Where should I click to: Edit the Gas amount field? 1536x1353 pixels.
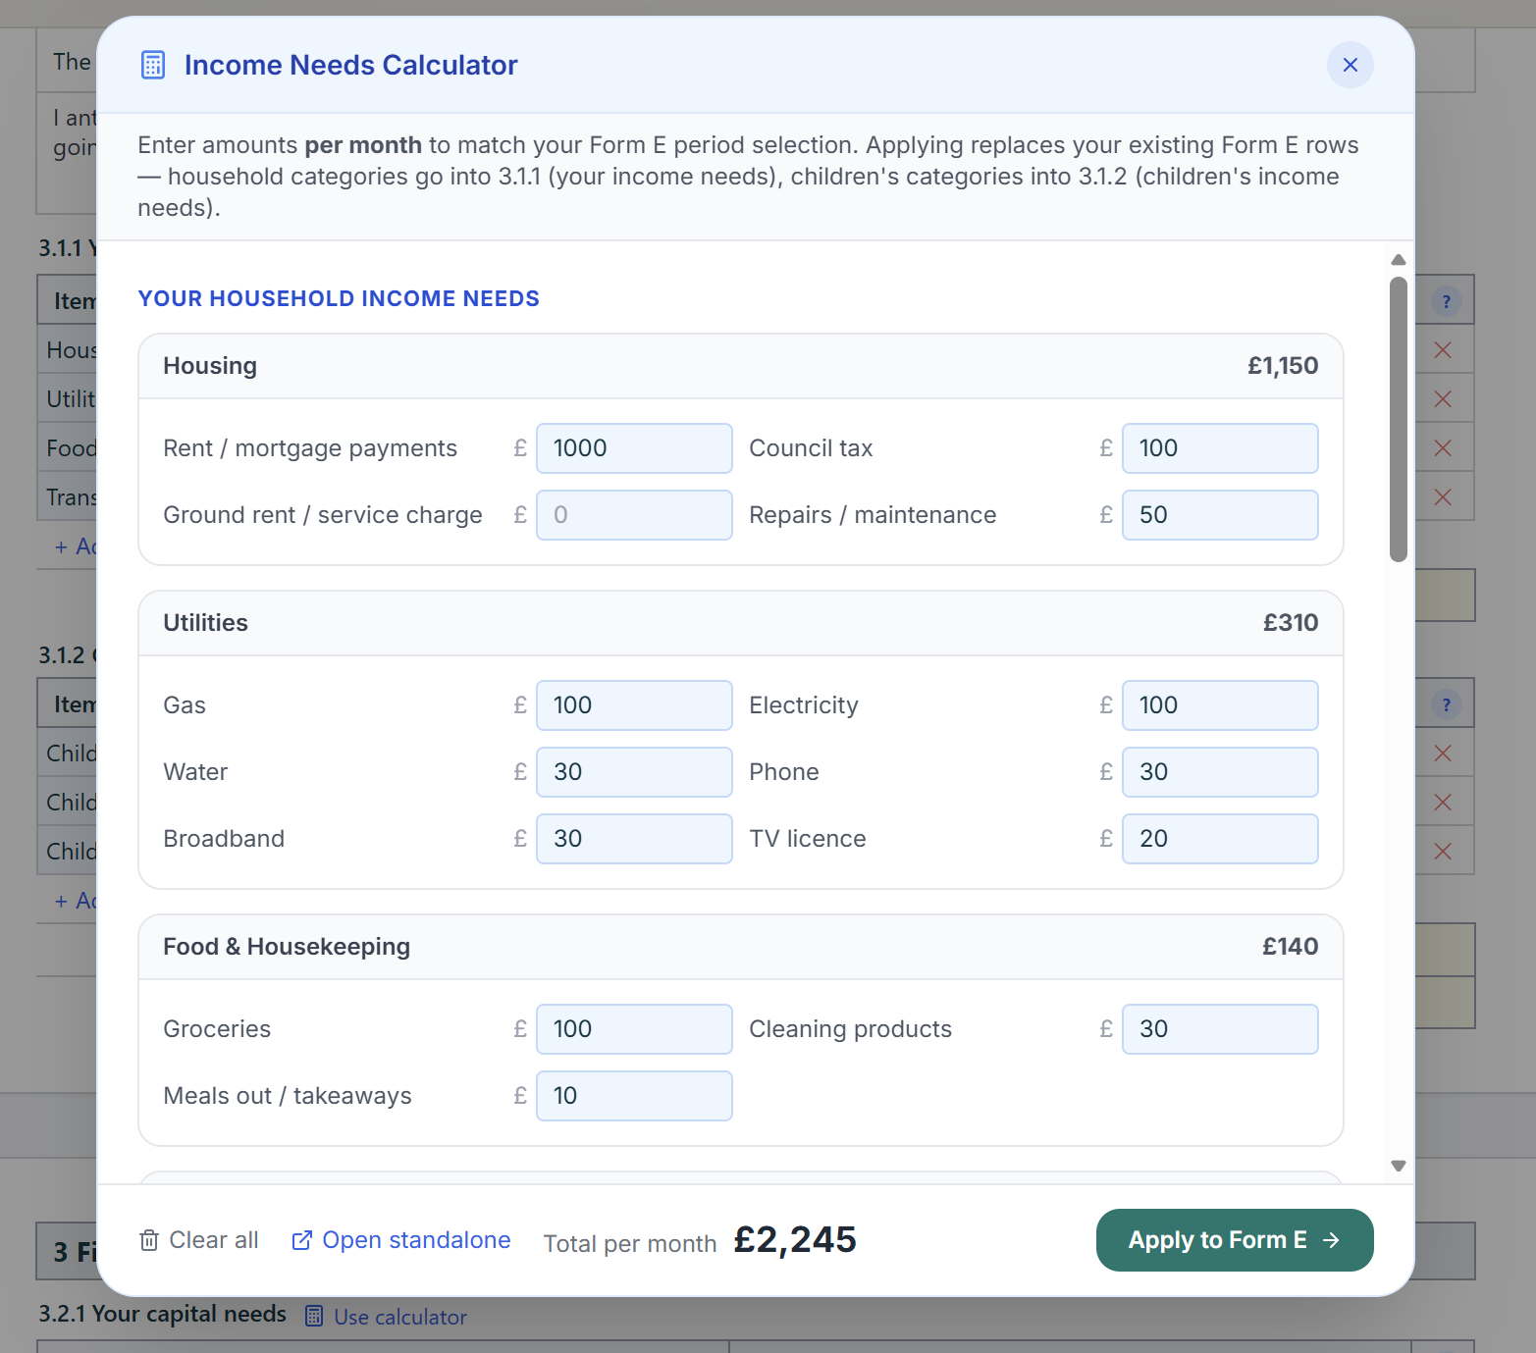pos(634,705)
